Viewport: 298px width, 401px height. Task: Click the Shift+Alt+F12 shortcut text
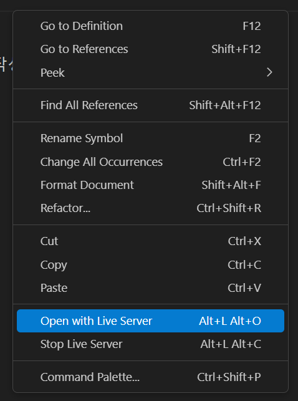(x=225, y=105)
